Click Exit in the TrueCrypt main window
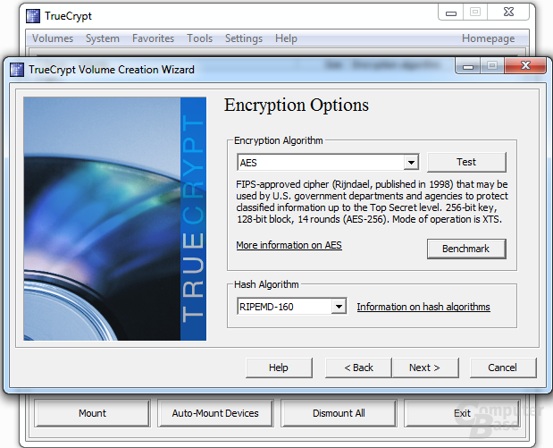Screen dimensions: 553x448 (462, 413)
